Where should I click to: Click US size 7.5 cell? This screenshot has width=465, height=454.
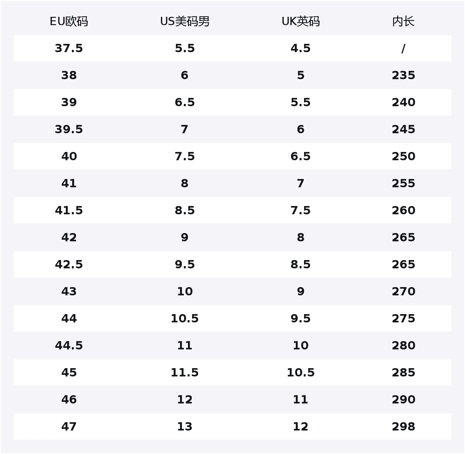click(x=185, y=156)
